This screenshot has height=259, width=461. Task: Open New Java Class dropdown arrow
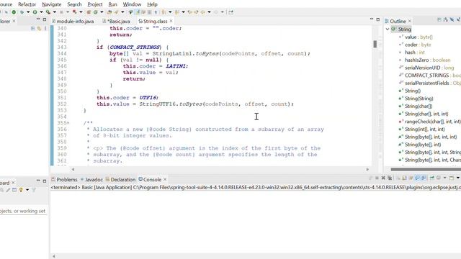click(x=102, y=12)
